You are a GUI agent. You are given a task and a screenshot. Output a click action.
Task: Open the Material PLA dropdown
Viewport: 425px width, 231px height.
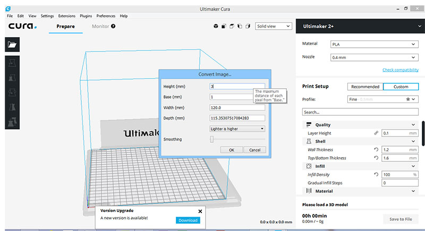pyautogui.click(x=374, y=44)
